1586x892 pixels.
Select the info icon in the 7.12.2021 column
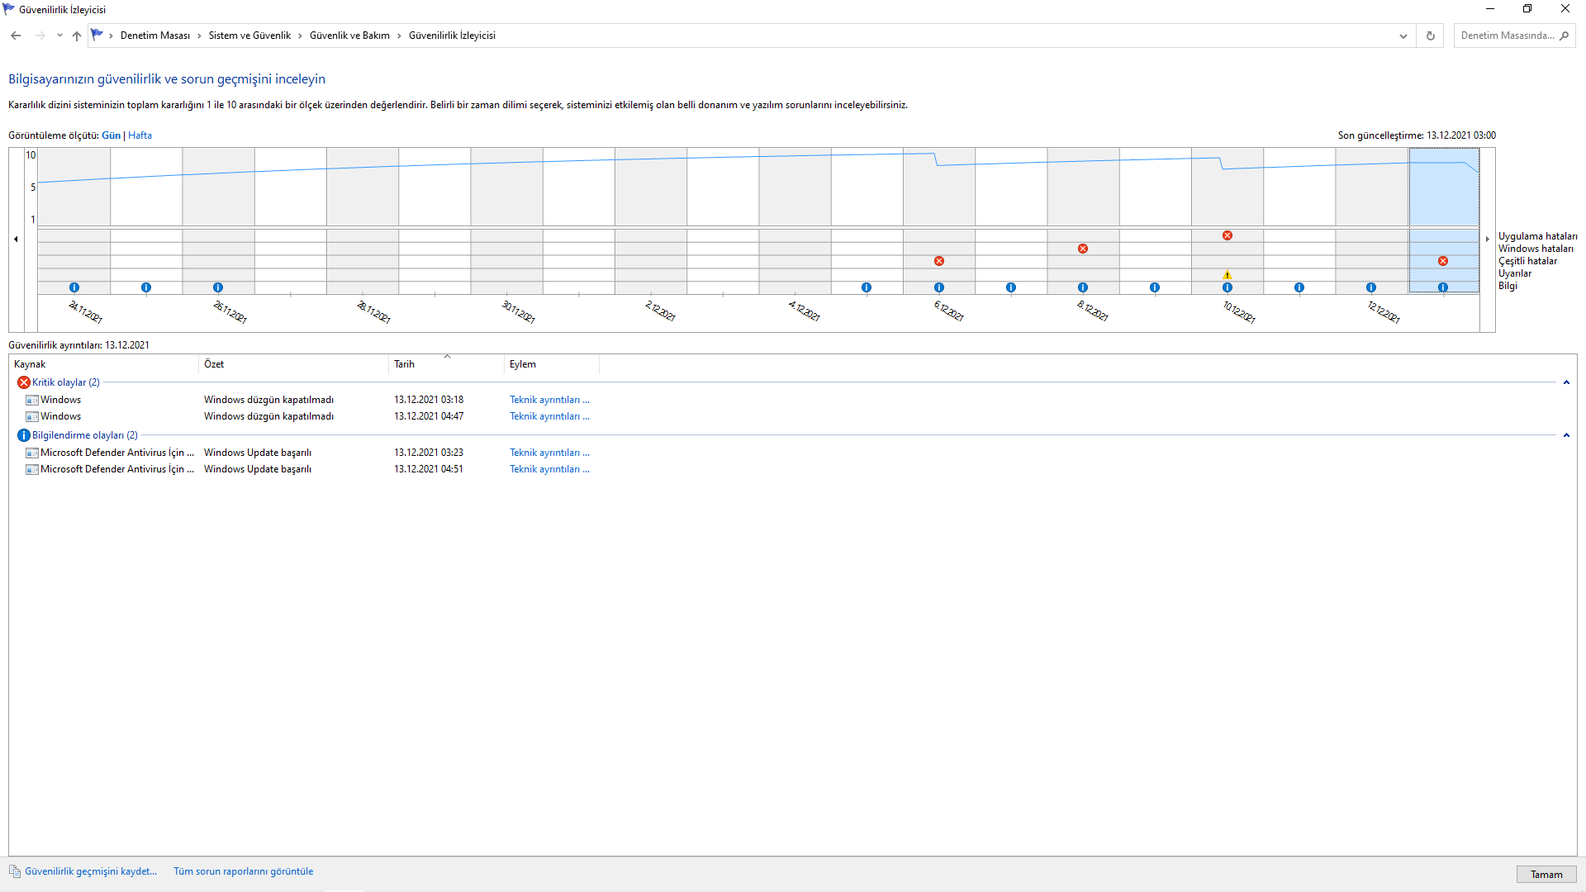1011,287
